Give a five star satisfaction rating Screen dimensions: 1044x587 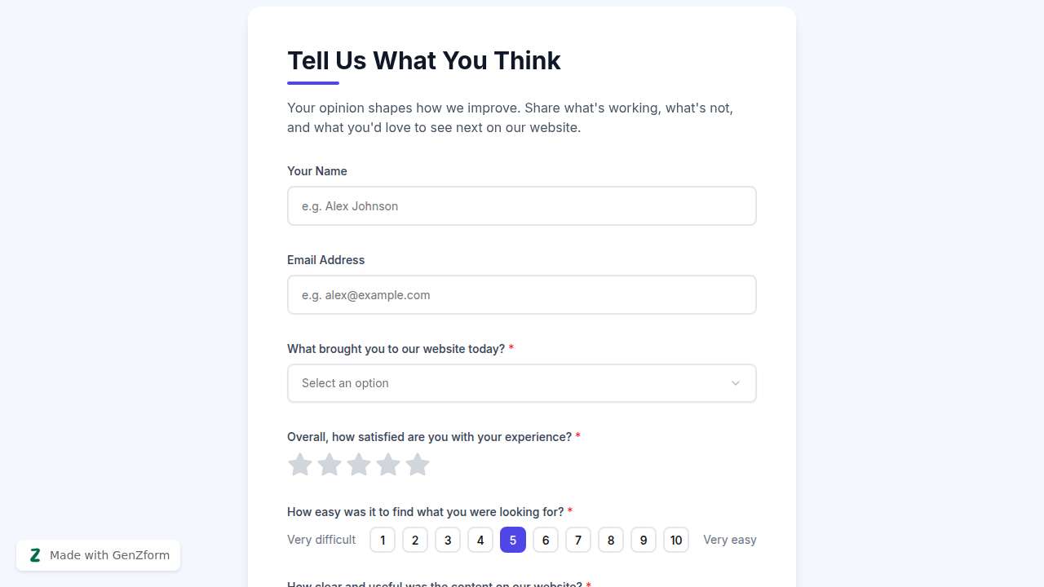click(418, 464)
